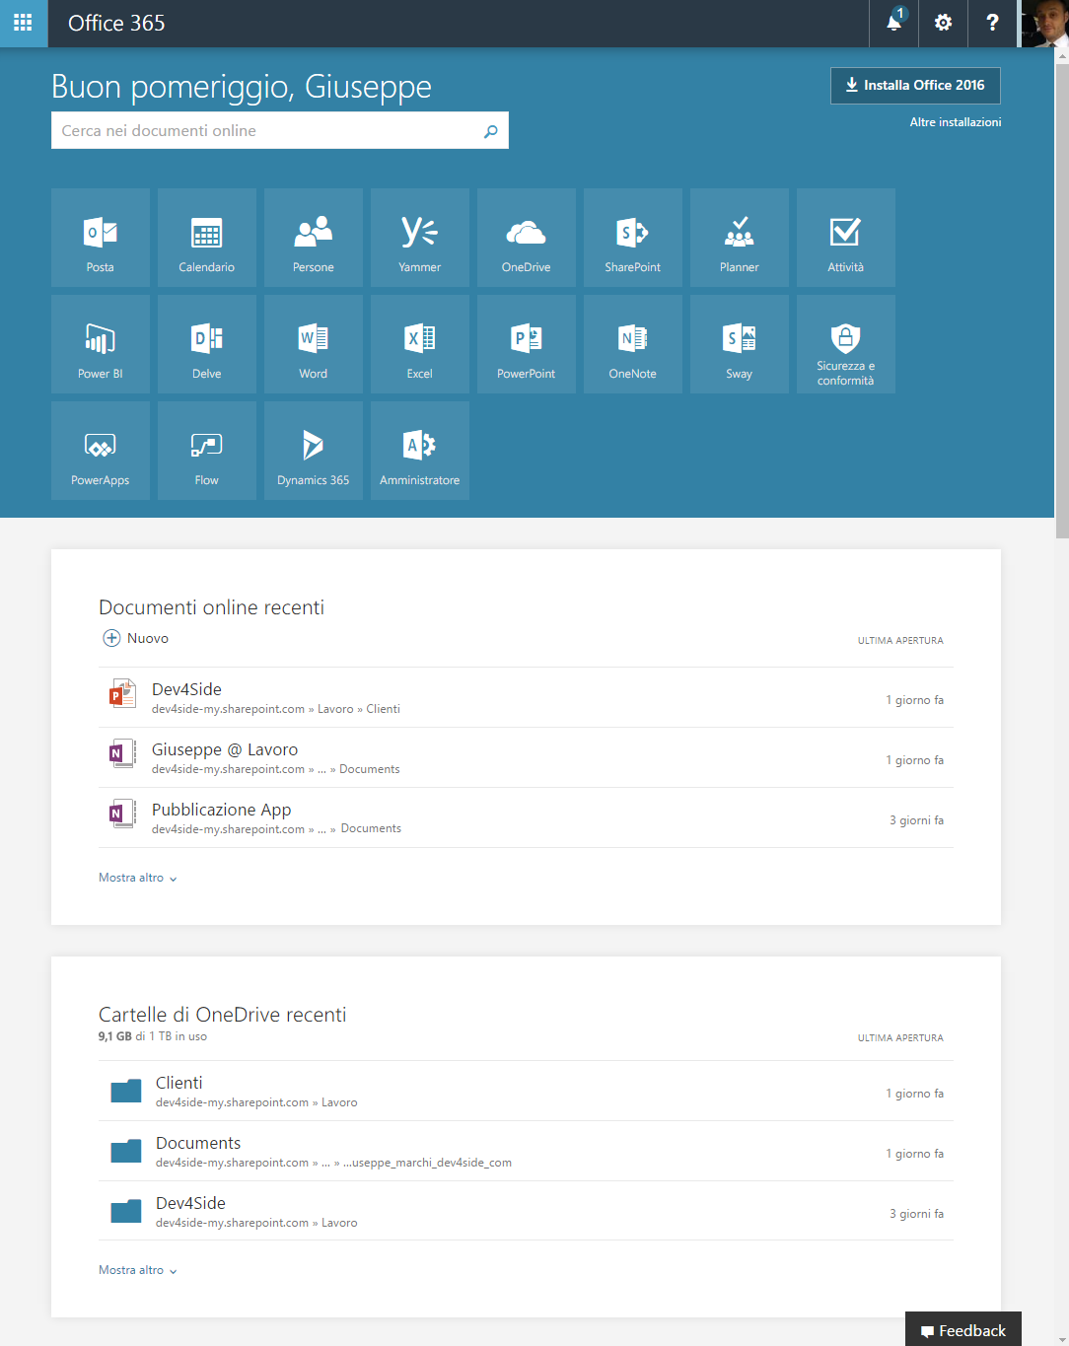The width and height of the screenshot is (1069, 1346).
Task: Click the Clienti folder icon
Action: pyautogui.click(x=126, y=1091)
